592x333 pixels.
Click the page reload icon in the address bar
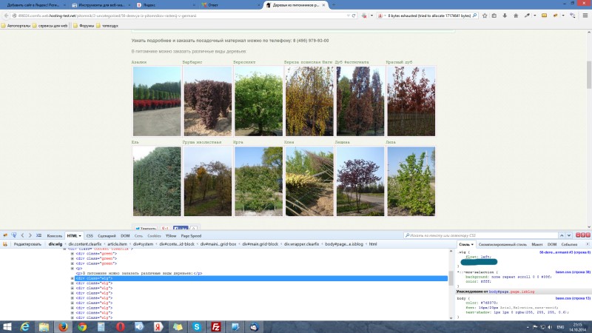354,16
